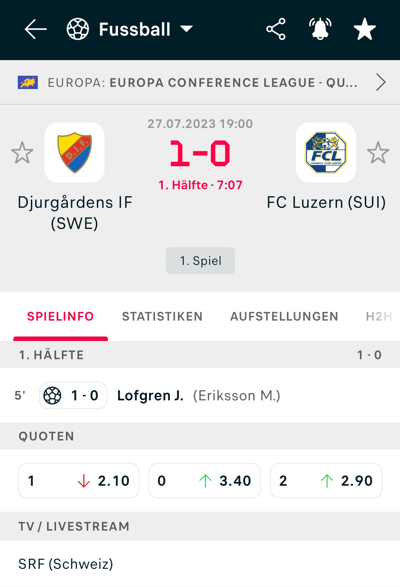Open the Aufstellungen tab
400x587 pixels.
click(x=284, y=317)
